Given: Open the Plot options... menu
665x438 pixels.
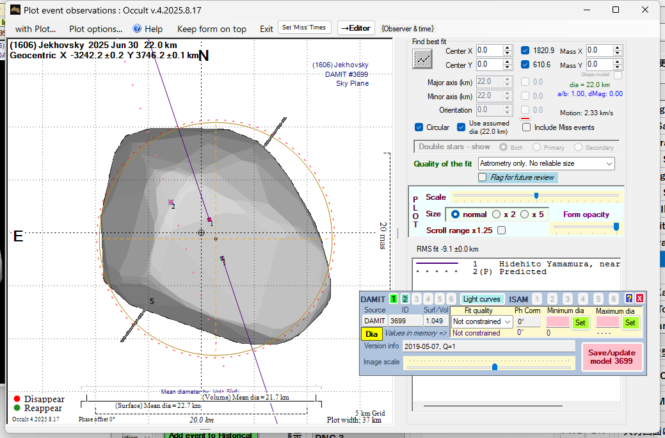Looking at the screenshot, I should [x=95, y=29].
